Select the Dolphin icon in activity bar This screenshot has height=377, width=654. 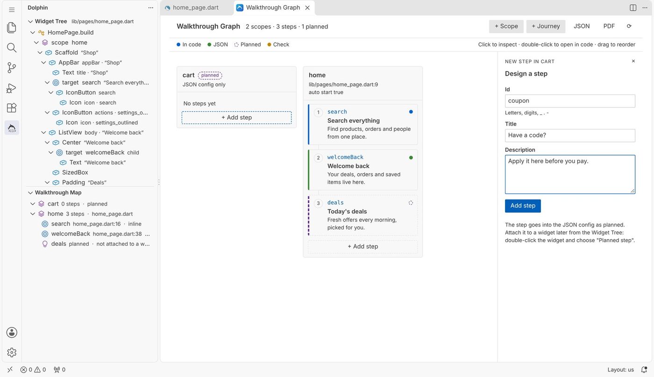pyautogui.click(x=12, y=128)
